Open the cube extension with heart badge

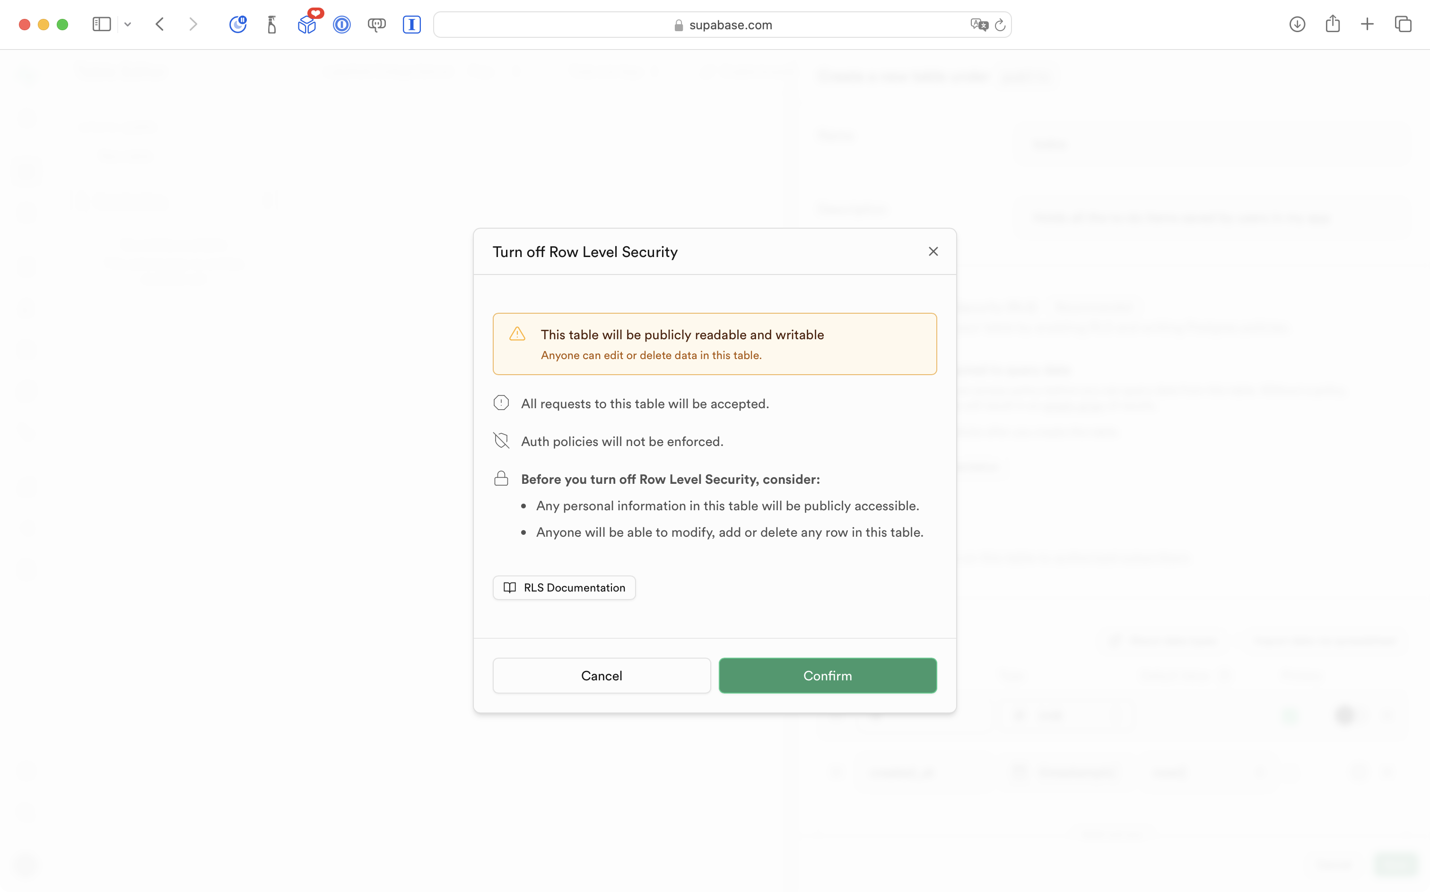(x=307, y=24)
